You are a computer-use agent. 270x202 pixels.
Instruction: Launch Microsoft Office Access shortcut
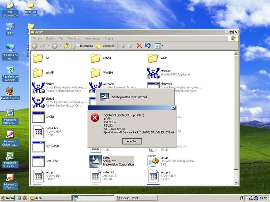click(10, 138)
